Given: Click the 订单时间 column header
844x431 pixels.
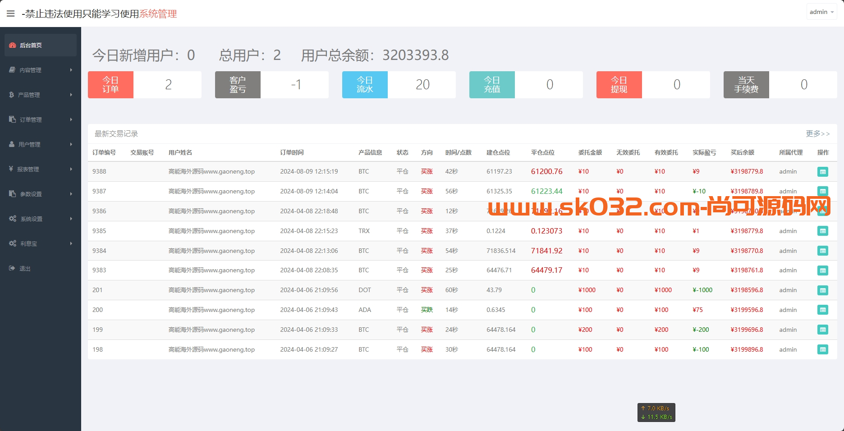Looking at the screenshot, I should tap(292, 152).
